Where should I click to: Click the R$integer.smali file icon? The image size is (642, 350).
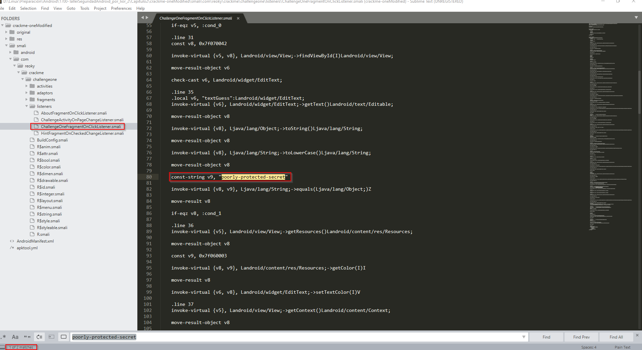(32, 194)
